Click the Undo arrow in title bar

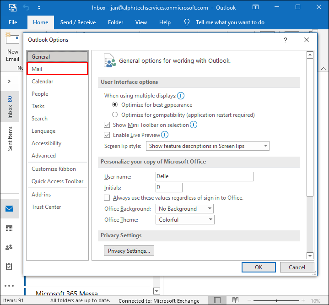coord(26,8)
